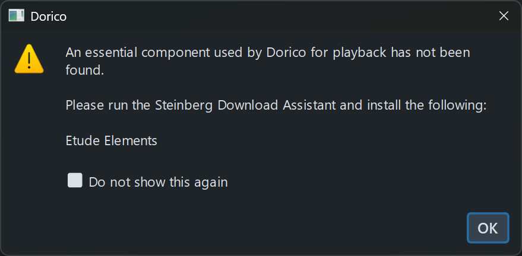Image resolution: width=522 pixels, height=256 pixels.
Task: Tick the "Do not show this again" checkbox
Action: (x=75, y=181)
